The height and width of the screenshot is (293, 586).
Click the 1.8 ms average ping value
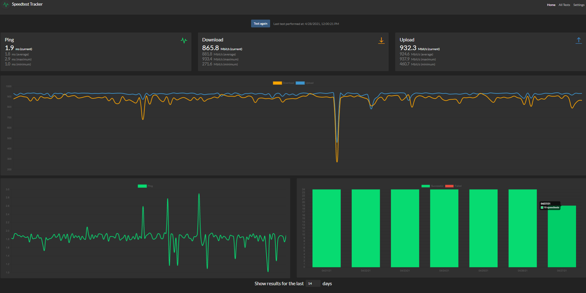[7, 54]
